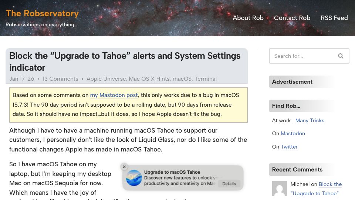Click Upgrade to macOS Tahoe notification title
The image size is (355, 200).
(x=172, y=172)
